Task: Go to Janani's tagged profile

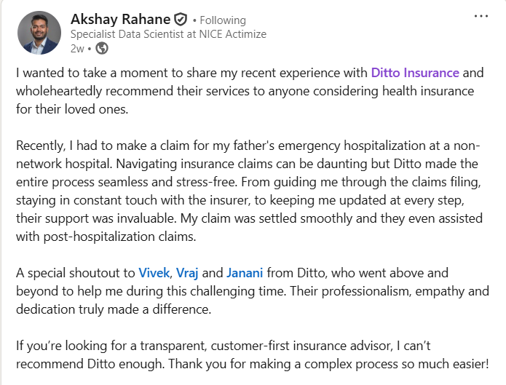Action: tap(245, 273)
